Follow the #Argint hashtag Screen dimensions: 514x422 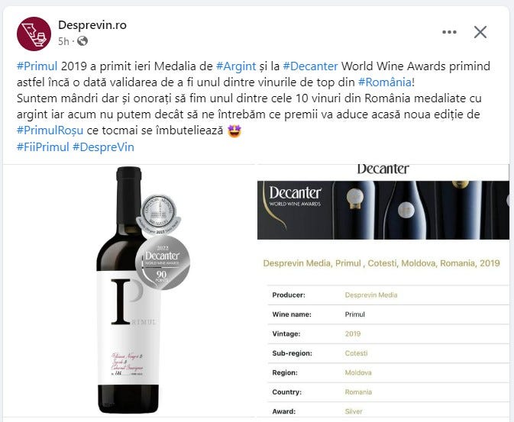coord(236,66)
